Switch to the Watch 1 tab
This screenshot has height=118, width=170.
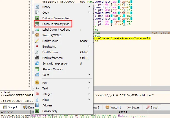coord(114,107)
